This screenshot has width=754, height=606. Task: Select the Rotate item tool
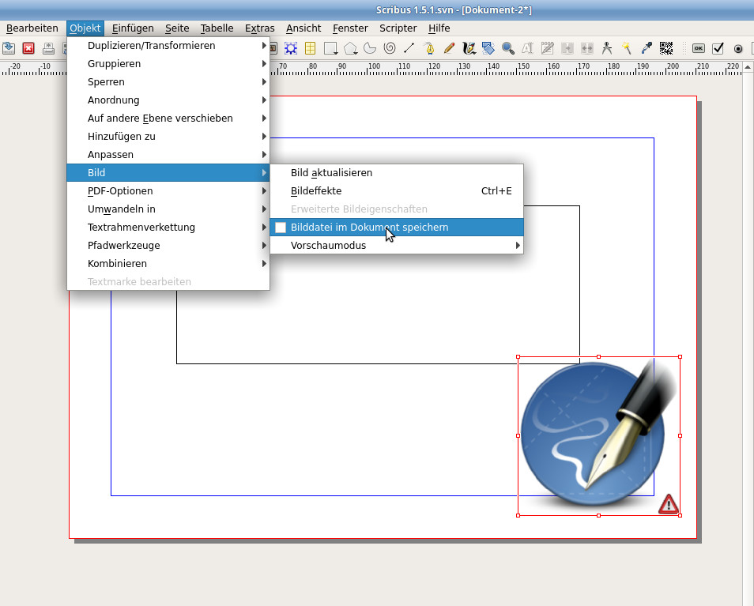[x=488, y=48]
